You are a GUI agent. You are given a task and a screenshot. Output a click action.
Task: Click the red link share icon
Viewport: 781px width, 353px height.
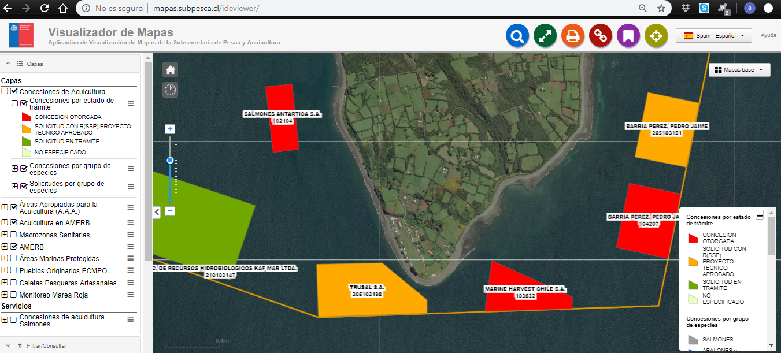(601, 36)
